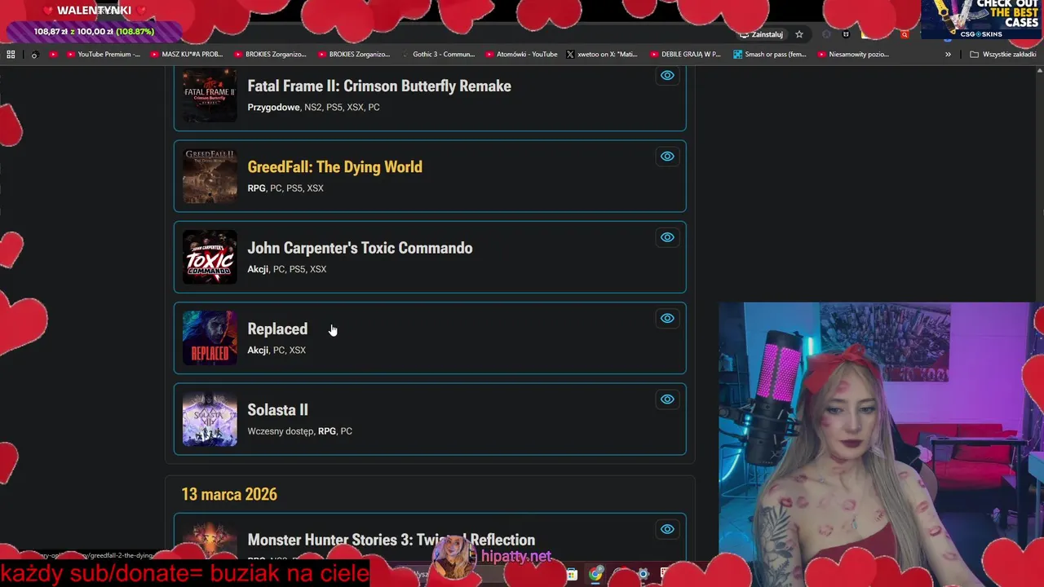Open the Wszystkie zakładki folder

pos(1003,55)
